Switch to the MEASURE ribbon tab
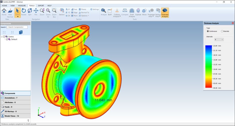Viewport: 235px width, 126px height. [22, 5]
